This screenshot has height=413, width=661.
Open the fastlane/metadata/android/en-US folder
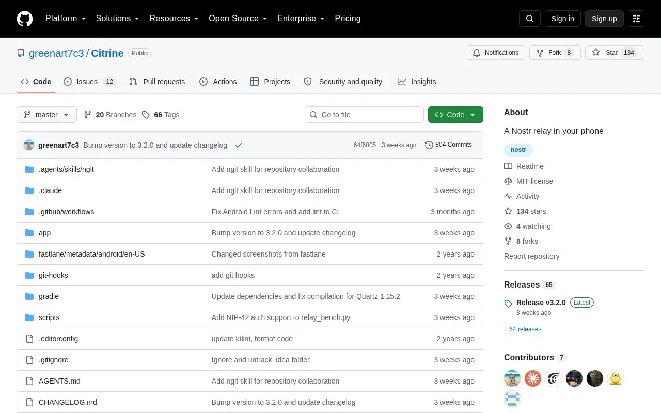click(x=92, y=254)
